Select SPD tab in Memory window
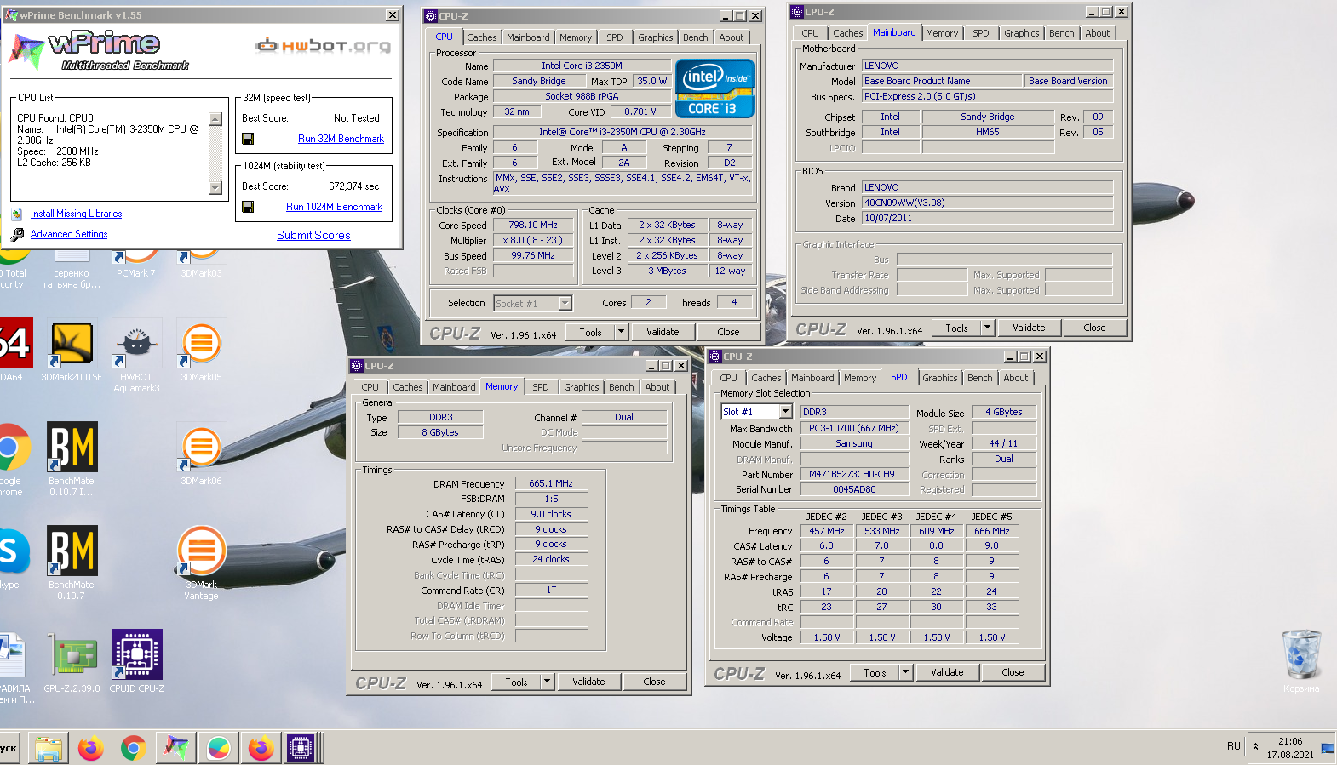1337x765 pixels. coord(541,387)
